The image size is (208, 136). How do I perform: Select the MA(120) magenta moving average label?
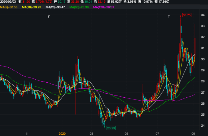[103, 7]
